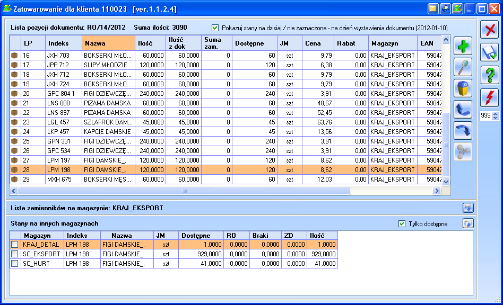Viewport: 503px width, 305px height.
Task: Click the floppy disk save icon
Action: [x=490, y=52]
